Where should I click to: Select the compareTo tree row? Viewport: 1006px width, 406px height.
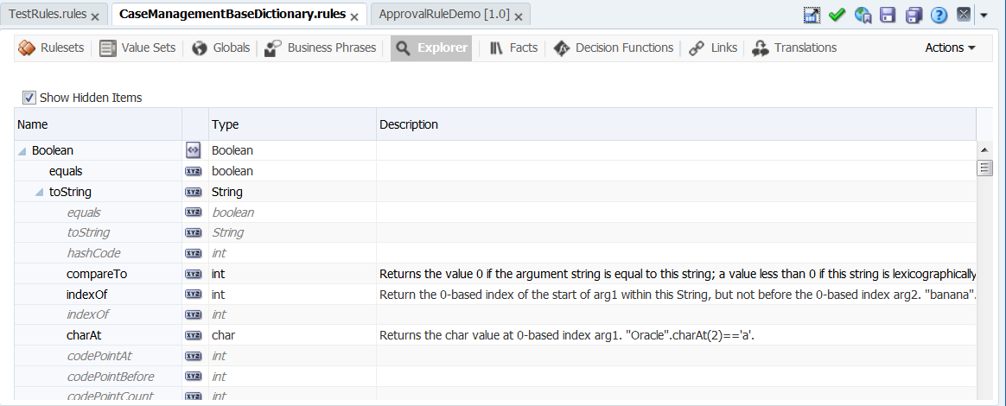coord(494,274)
